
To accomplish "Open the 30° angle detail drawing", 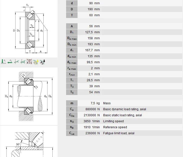I will coord(29,142).
